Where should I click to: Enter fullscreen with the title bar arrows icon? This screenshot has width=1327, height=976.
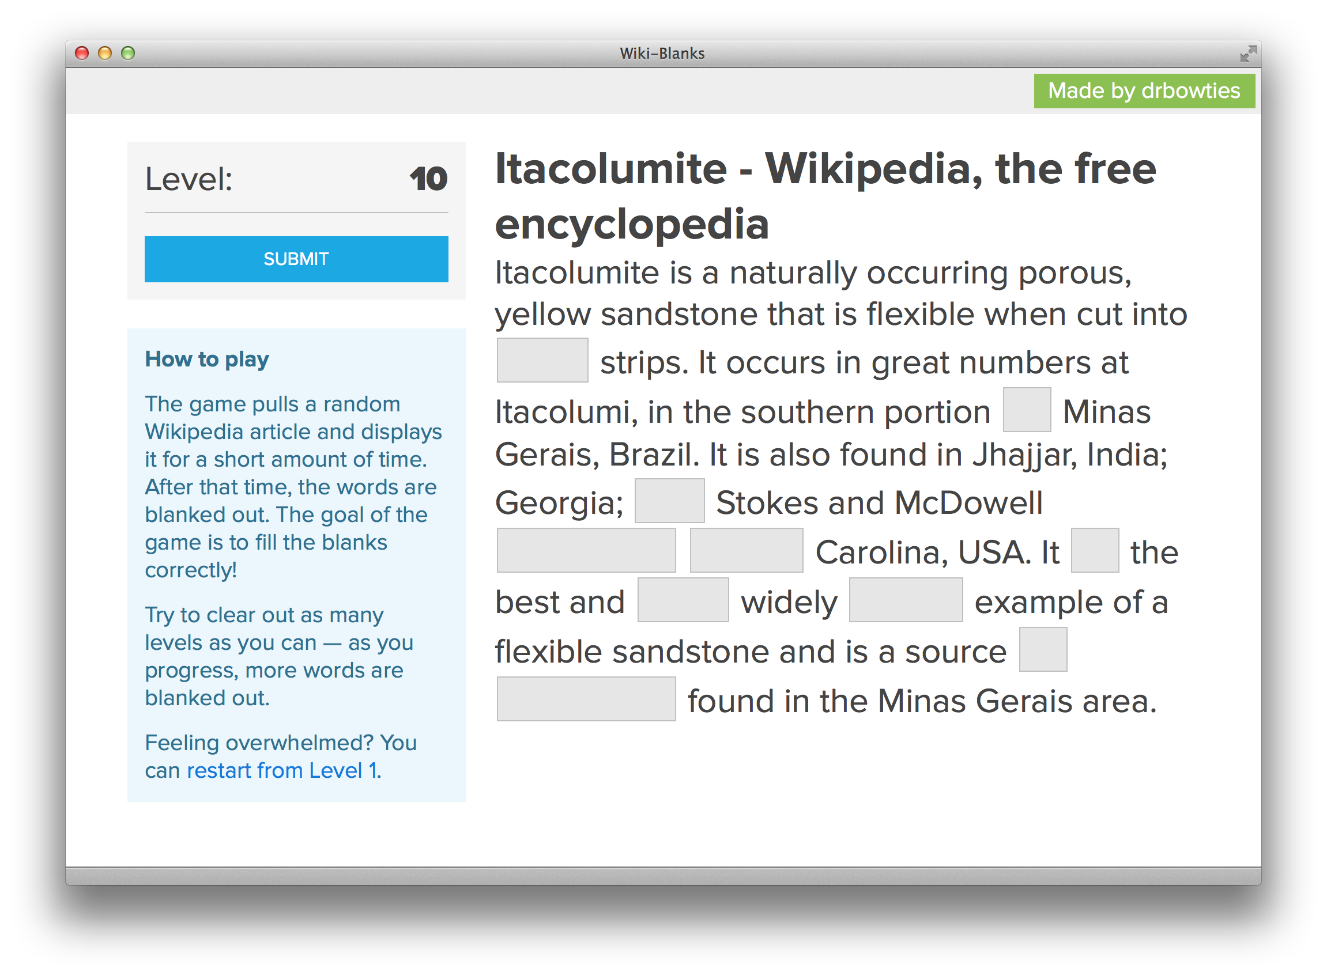1248,54
